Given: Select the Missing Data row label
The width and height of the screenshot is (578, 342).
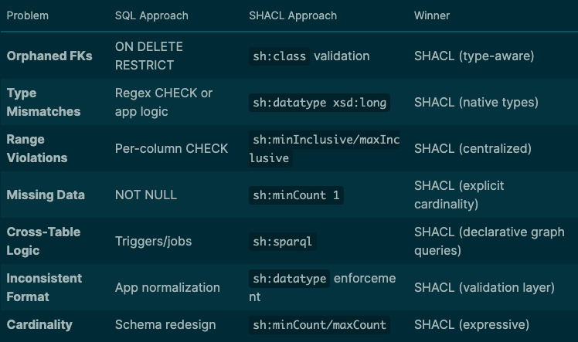Looking at the screenshot, I should 46,195.
